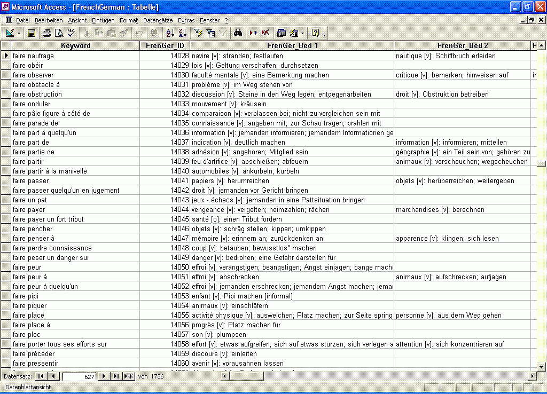Open the Fenster menu
The width and height of the screenshot is (547, 394).
(209, 20)
